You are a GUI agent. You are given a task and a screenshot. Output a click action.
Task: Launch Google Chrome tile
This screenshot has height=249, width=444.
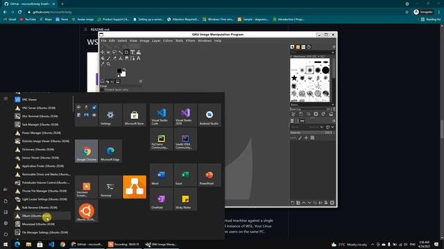coord(86,151)
